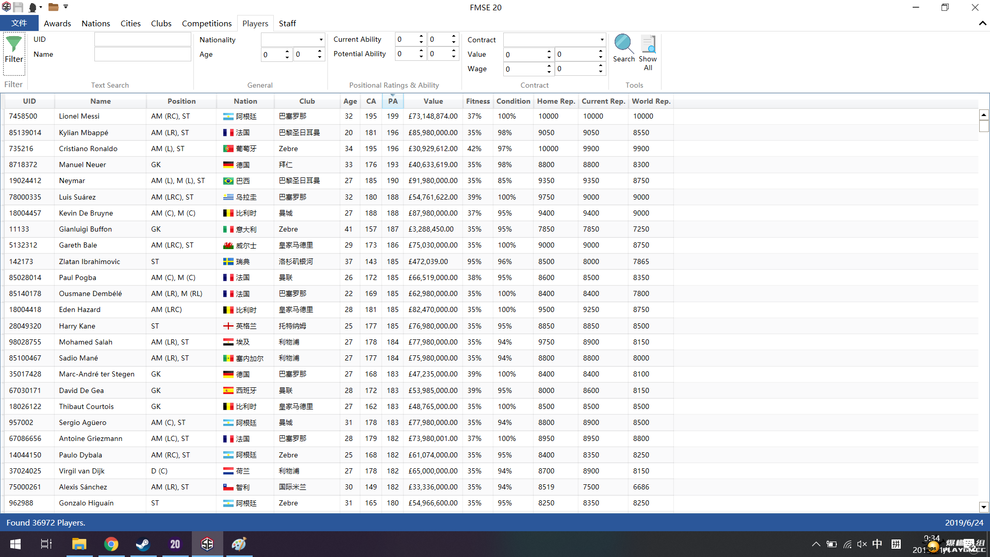This screenshot has height=557, width=990.
Task: Click the save floppy disk icon
Action: (x=18, y=7)
